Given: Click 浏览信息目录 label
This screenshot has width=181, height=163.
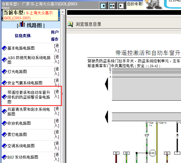Looking at the screenshot, I should pyautogui.click(x=88, y=24).
